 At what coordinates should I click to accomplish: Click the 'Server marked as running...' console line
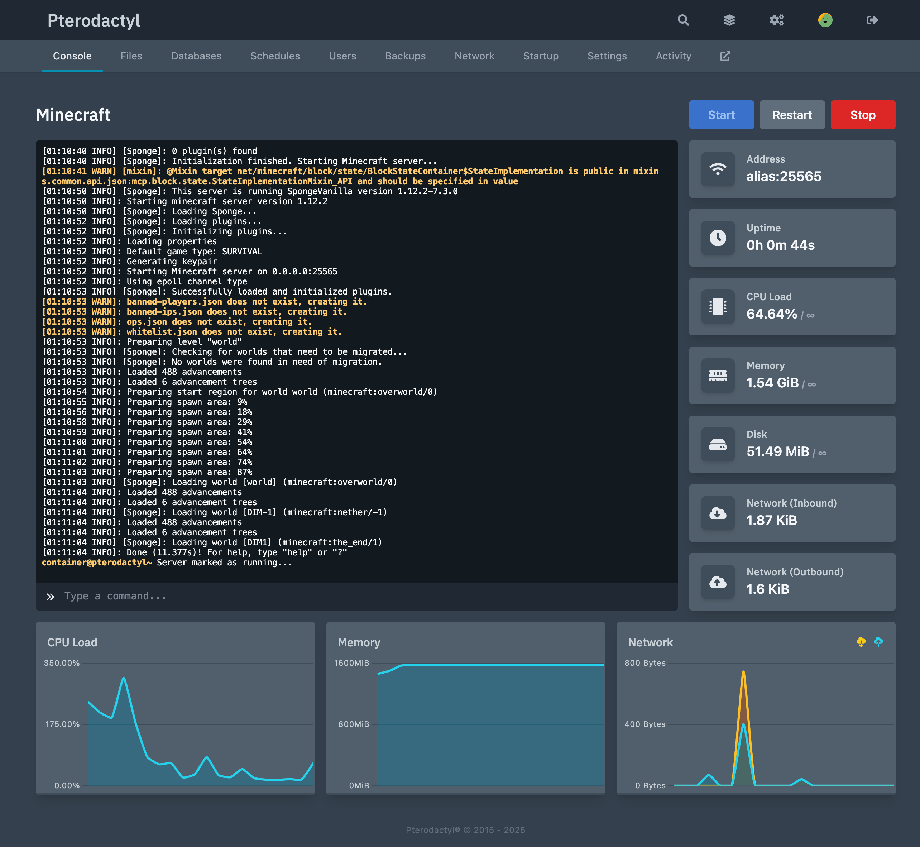click(167, 563)
